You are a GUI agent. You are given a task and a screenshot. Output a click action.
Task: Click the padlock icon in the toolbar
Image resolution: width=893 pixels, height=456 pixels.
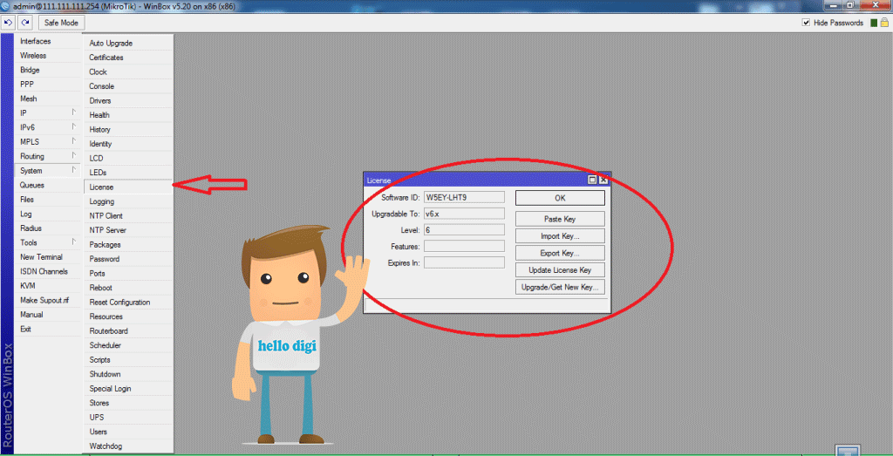884,23
